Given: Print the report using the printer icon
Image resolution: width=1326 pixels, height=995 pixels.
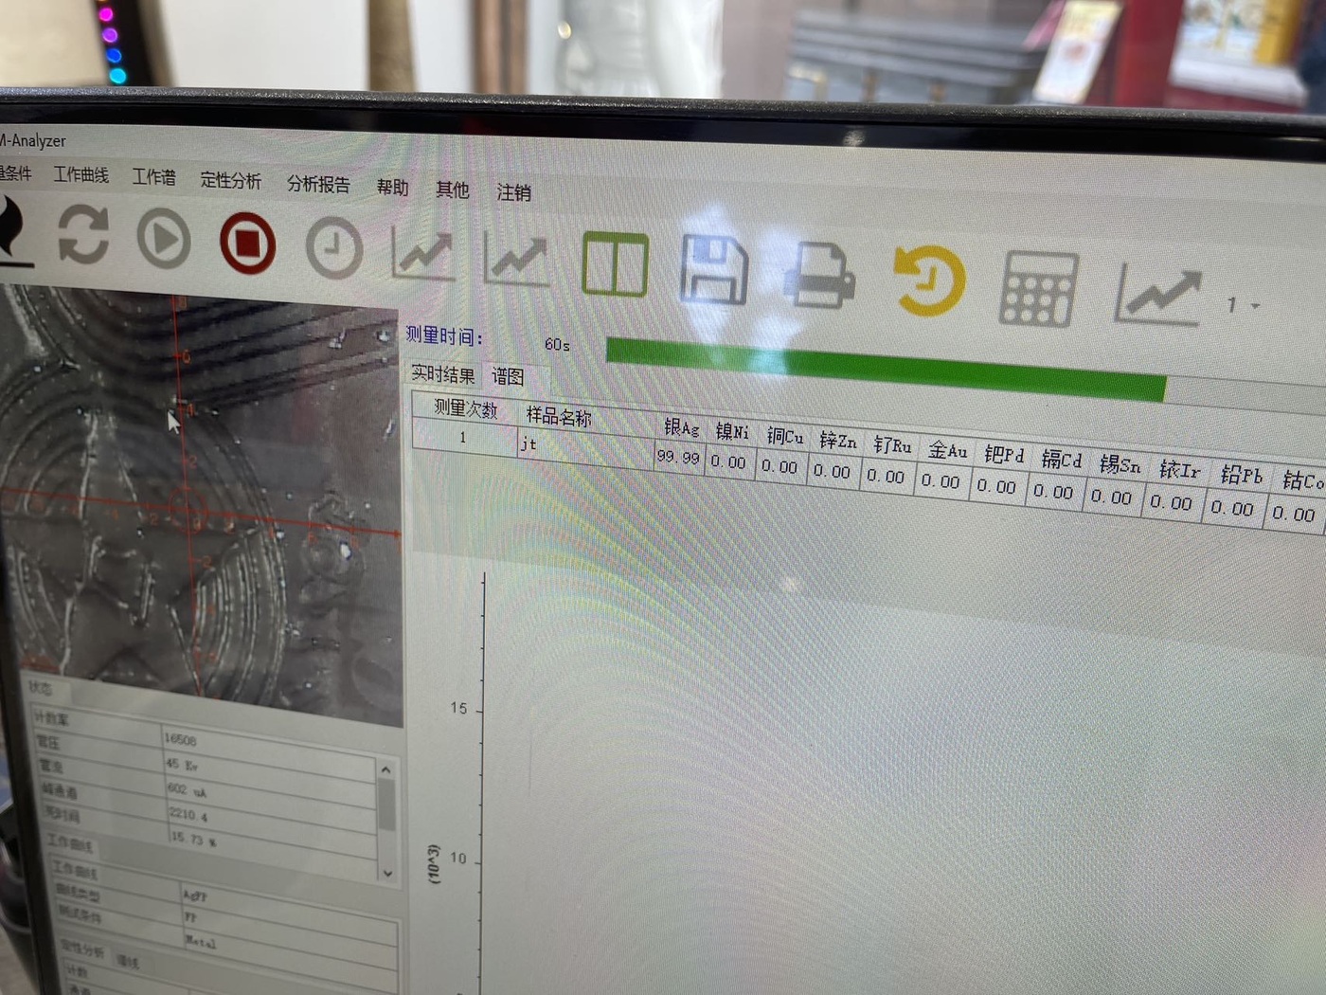Looking at the screenshot, I should click(819, 276).
